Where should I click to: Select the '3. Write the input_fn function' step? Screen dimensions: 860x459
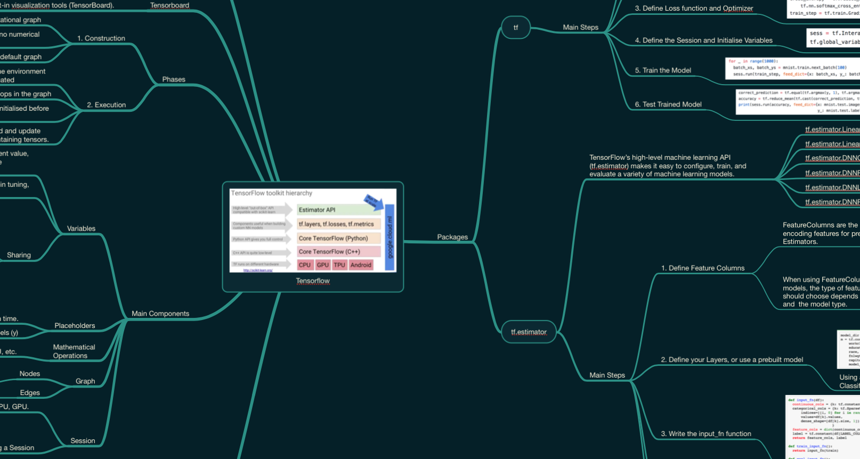click(706, 434)
